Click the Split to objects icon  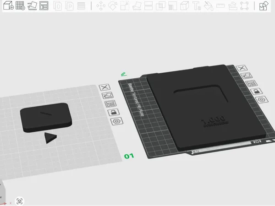58,6
